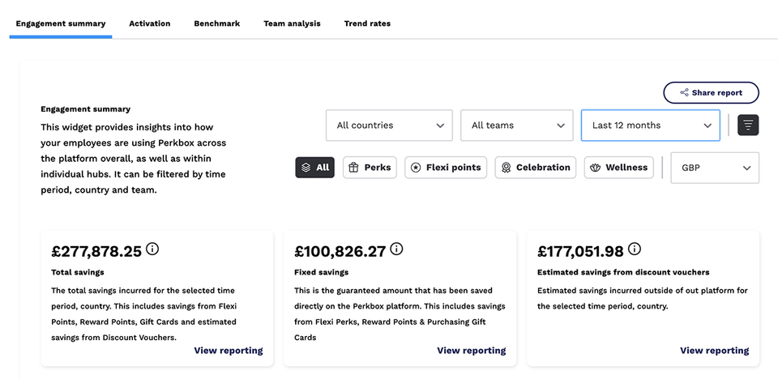Image resolution: width=778 pixels, height=379 pixels.
Task: Open the All countries dropdown
Action: coord(389,126)
